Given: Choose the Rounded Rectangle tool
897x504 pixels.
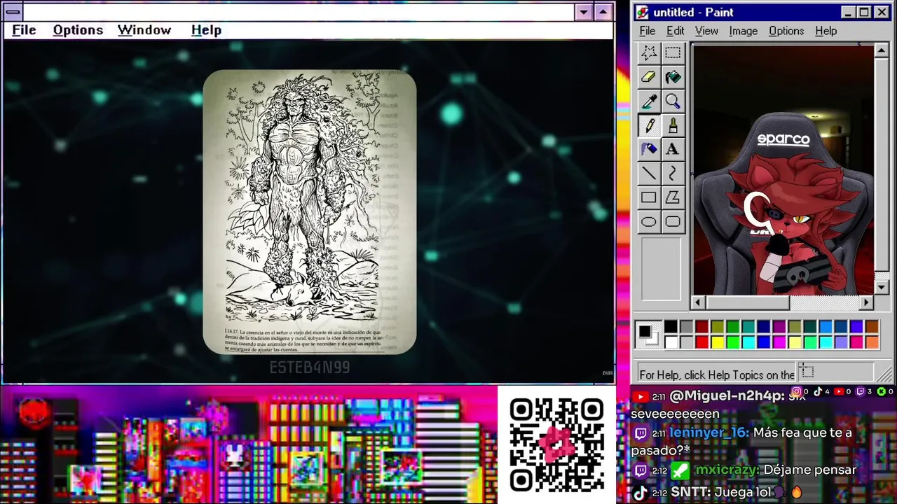Looking at the screenshot, I should coord(673,222).
